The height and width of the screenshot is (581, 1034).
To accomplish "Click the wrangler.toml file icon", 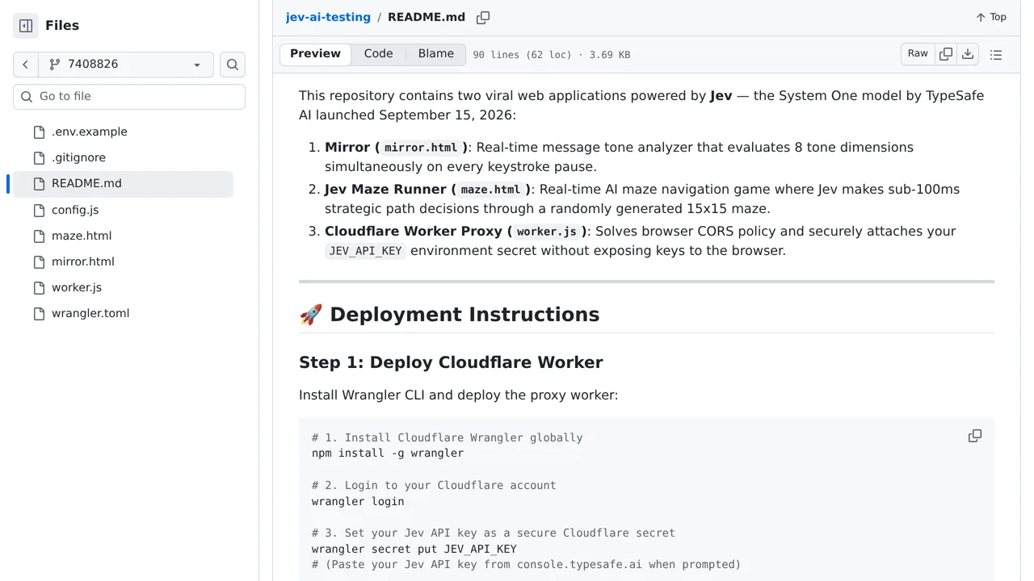I will [39, 313].
